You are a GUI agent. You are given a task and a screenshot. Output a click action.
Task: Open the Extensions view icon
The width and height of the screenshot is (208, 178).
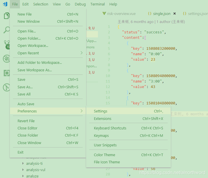click(7, 73)
